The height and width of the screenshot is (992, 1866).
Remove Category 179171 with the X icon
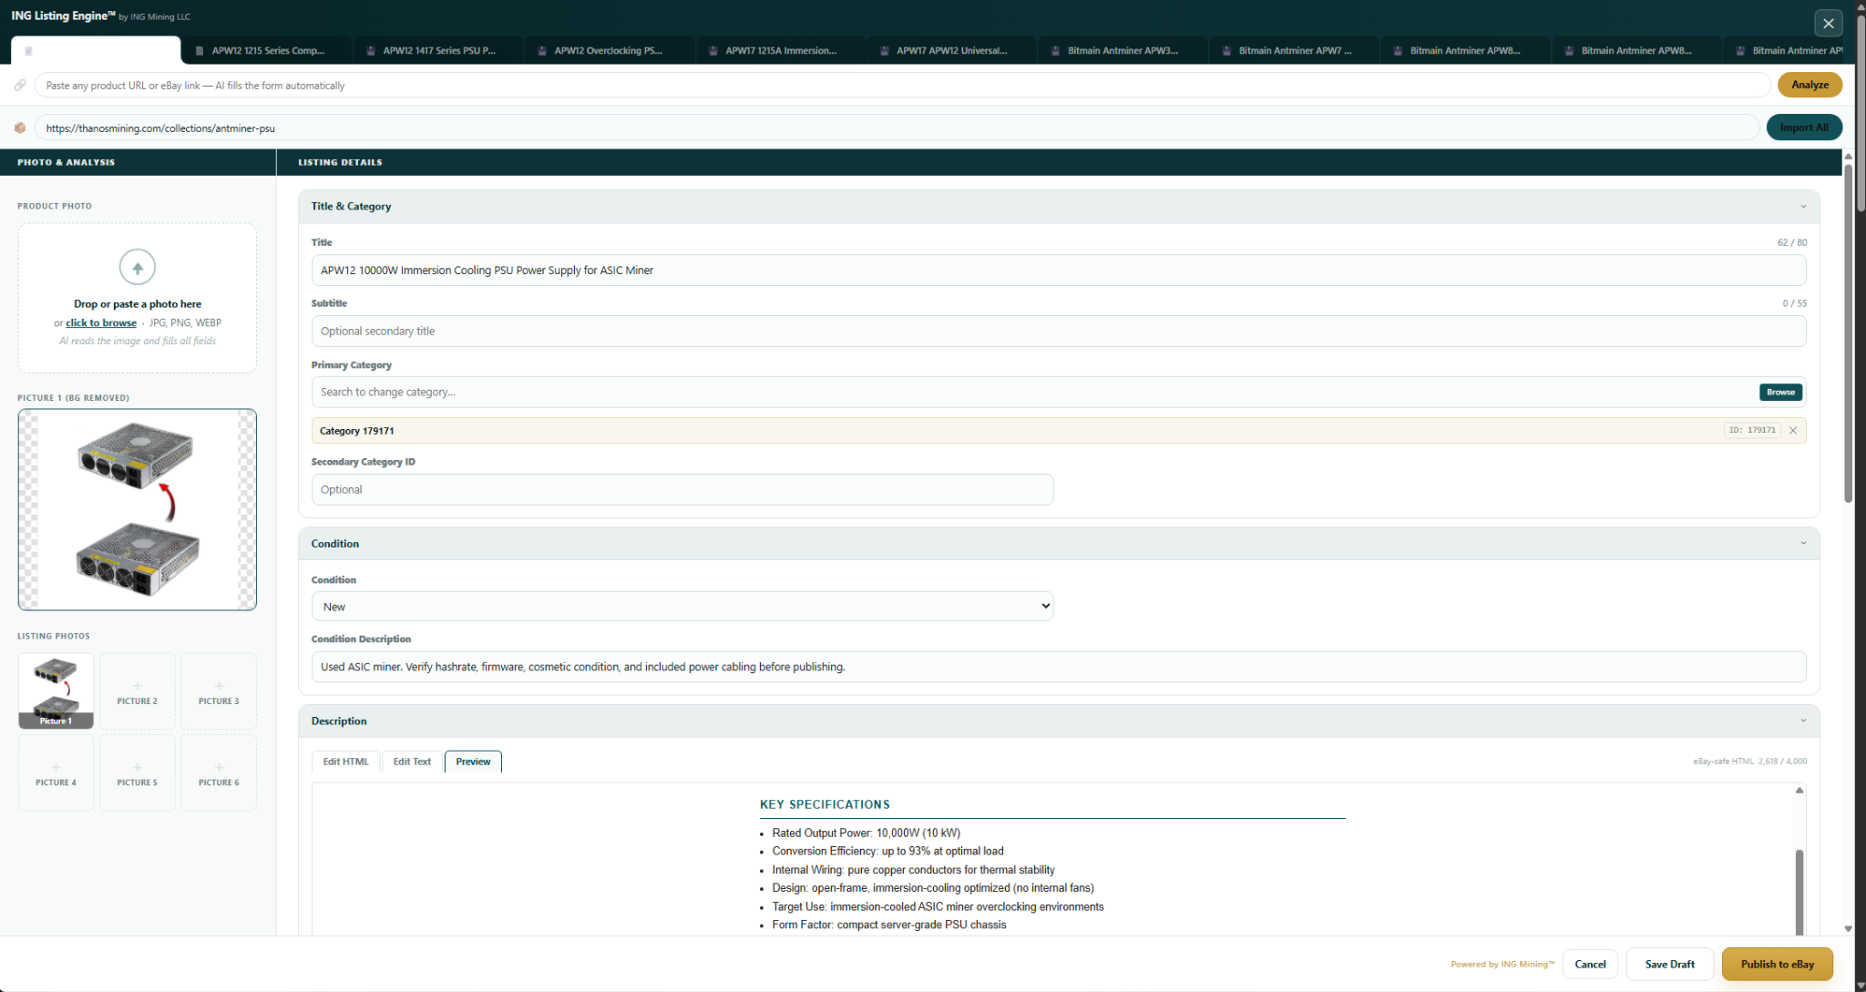tap(1793, 431)
